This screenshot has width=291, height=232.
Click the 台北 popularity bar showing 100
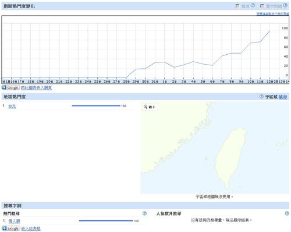[96, 106]
